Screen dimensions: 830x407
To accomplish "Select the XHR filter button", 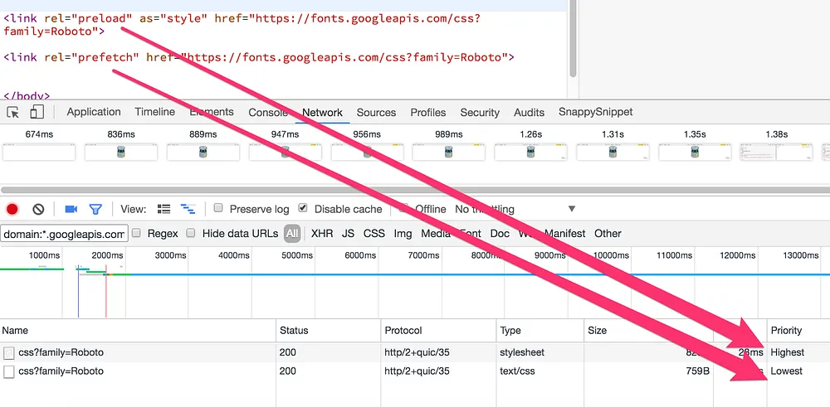I will (322, 233).
